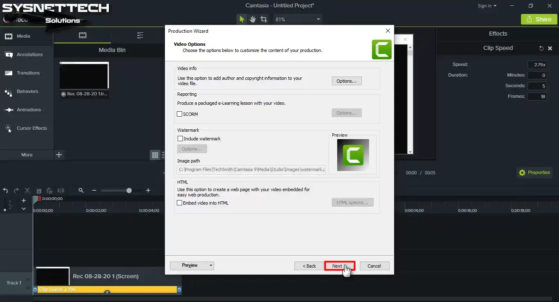559x302 pixels.
Task: Cancel the Production Wizard
Action: point(374,266)
